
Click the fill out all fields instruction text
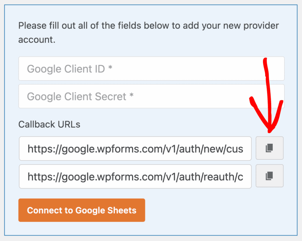[x=149, y=32]
